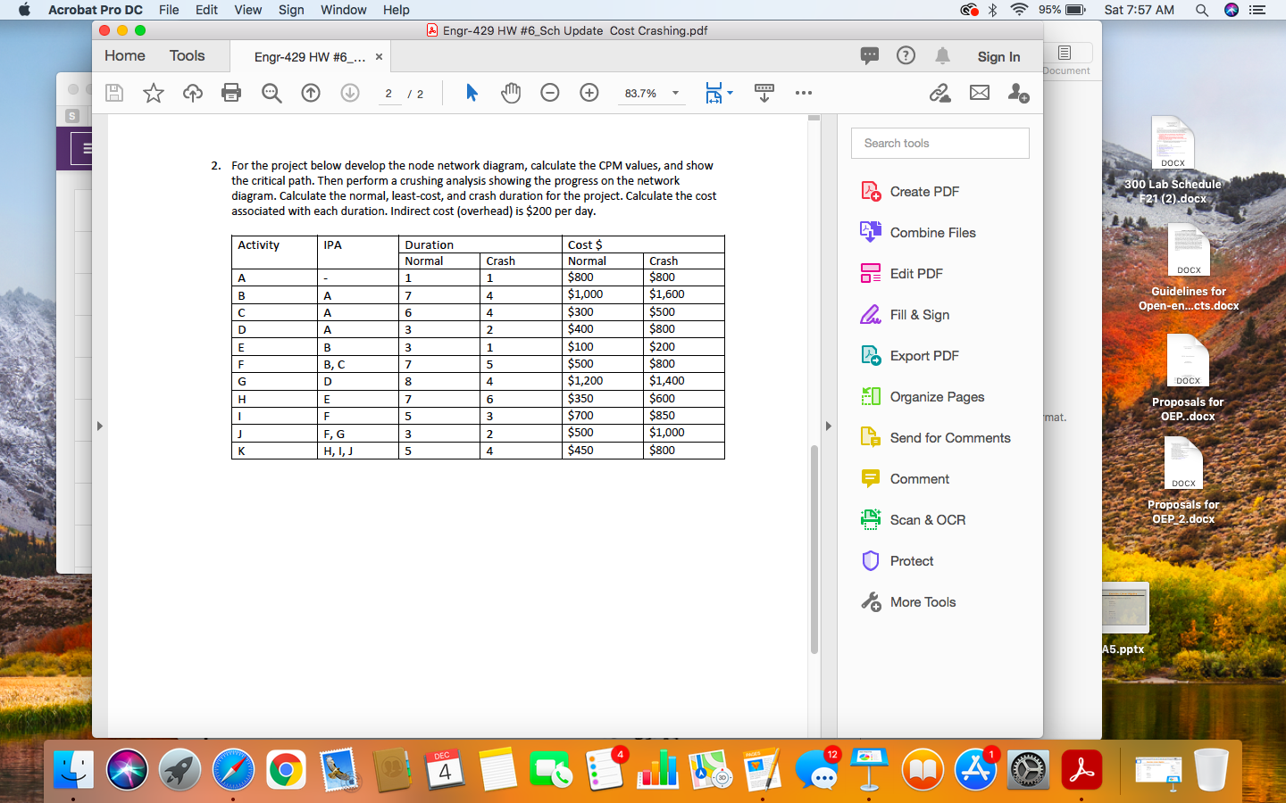
Task: Toggle the Hand pan tool
Action: click(x=511, y=93)
